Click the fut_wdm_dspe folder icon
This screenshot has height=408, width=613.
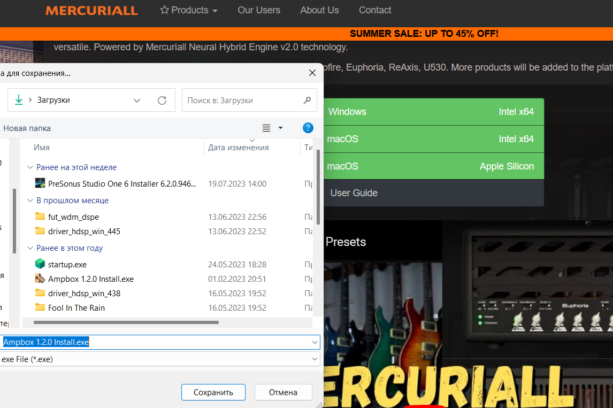[40, 216]
